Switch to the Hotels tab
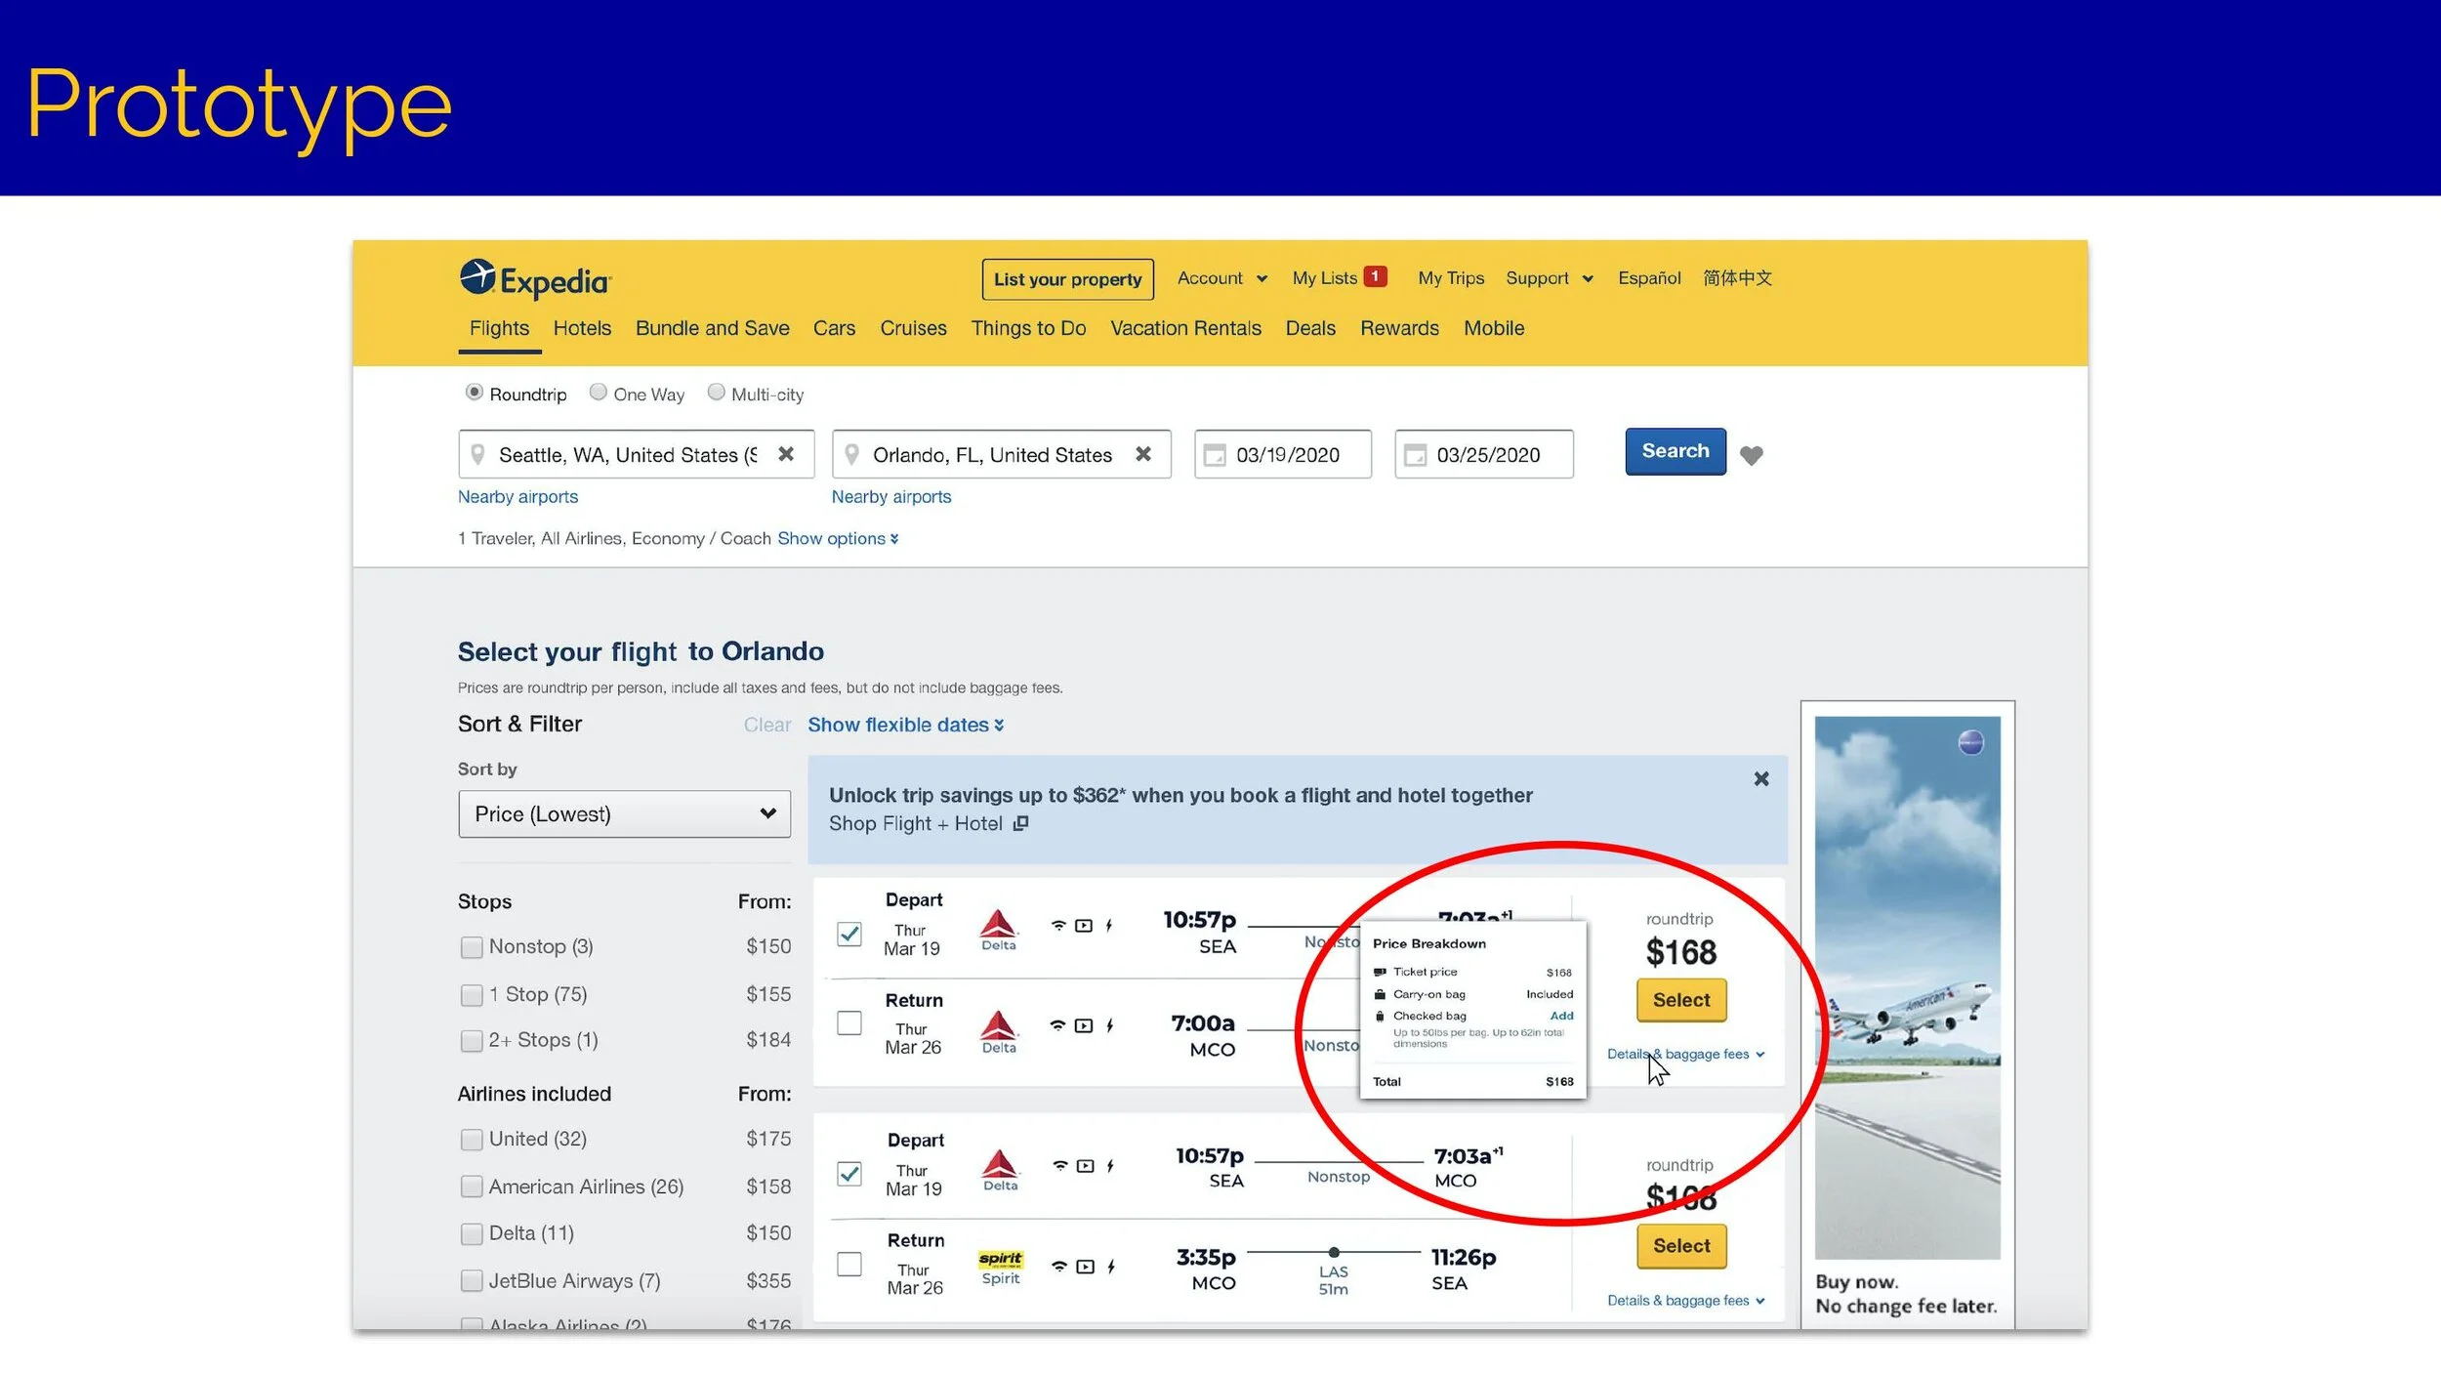Viewport: 2441px width, 1374px height. tap(582, 328)
